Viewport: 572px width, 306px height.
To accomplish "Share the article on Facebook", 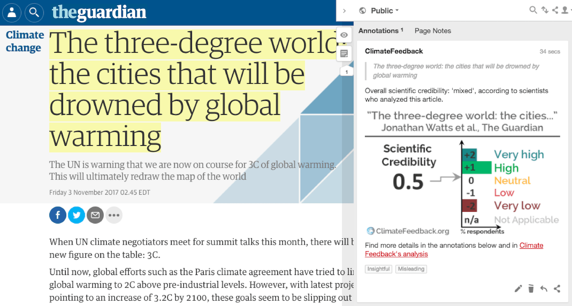I will (58, 215).
